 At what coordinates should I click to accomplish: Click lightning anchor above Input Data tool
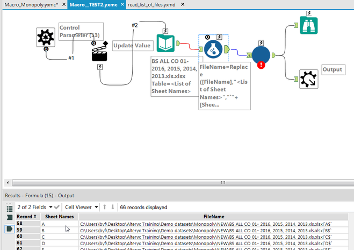pyautogui.click(x=165, y=31)
